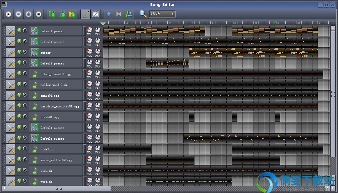
Task: Click the magnifier zoom icon
Action: pyautogui.click(x=143, y=14)
